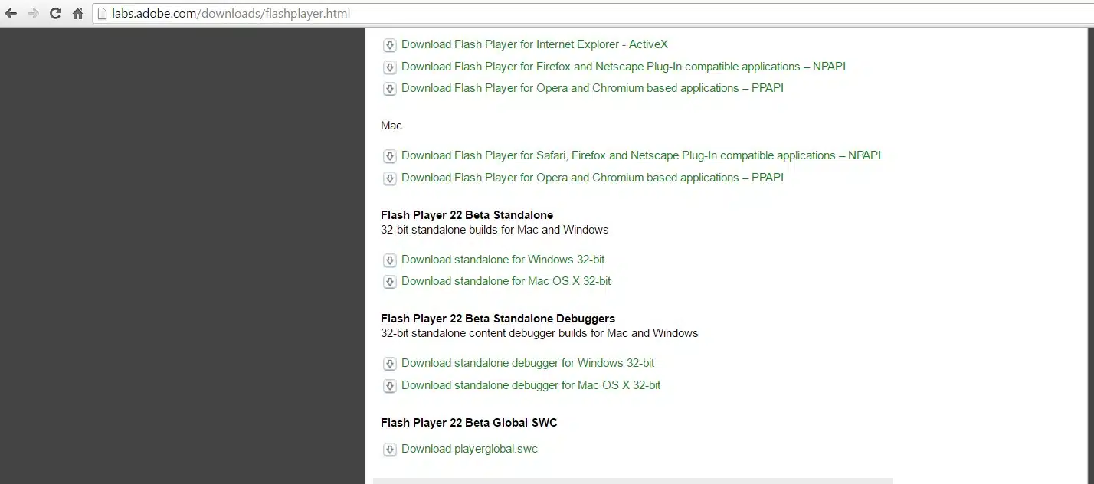Click the download icon beside playerglobal.swc
This screenshot has width=1094, height=484.
389,450
